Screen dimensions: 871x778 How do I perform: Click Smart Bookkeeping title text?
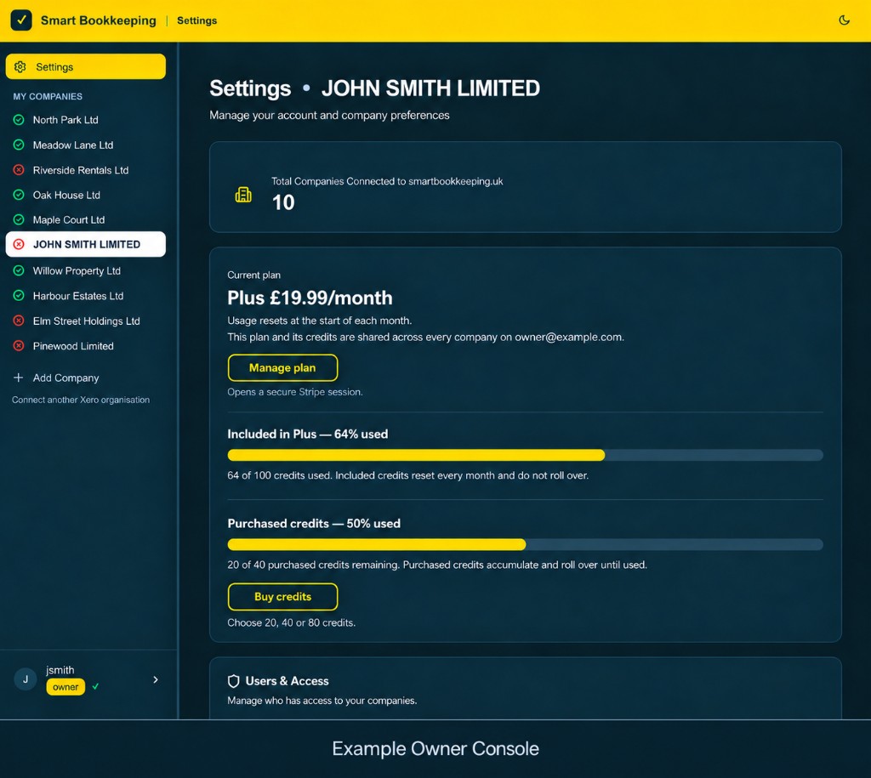[x=99, y=20]
